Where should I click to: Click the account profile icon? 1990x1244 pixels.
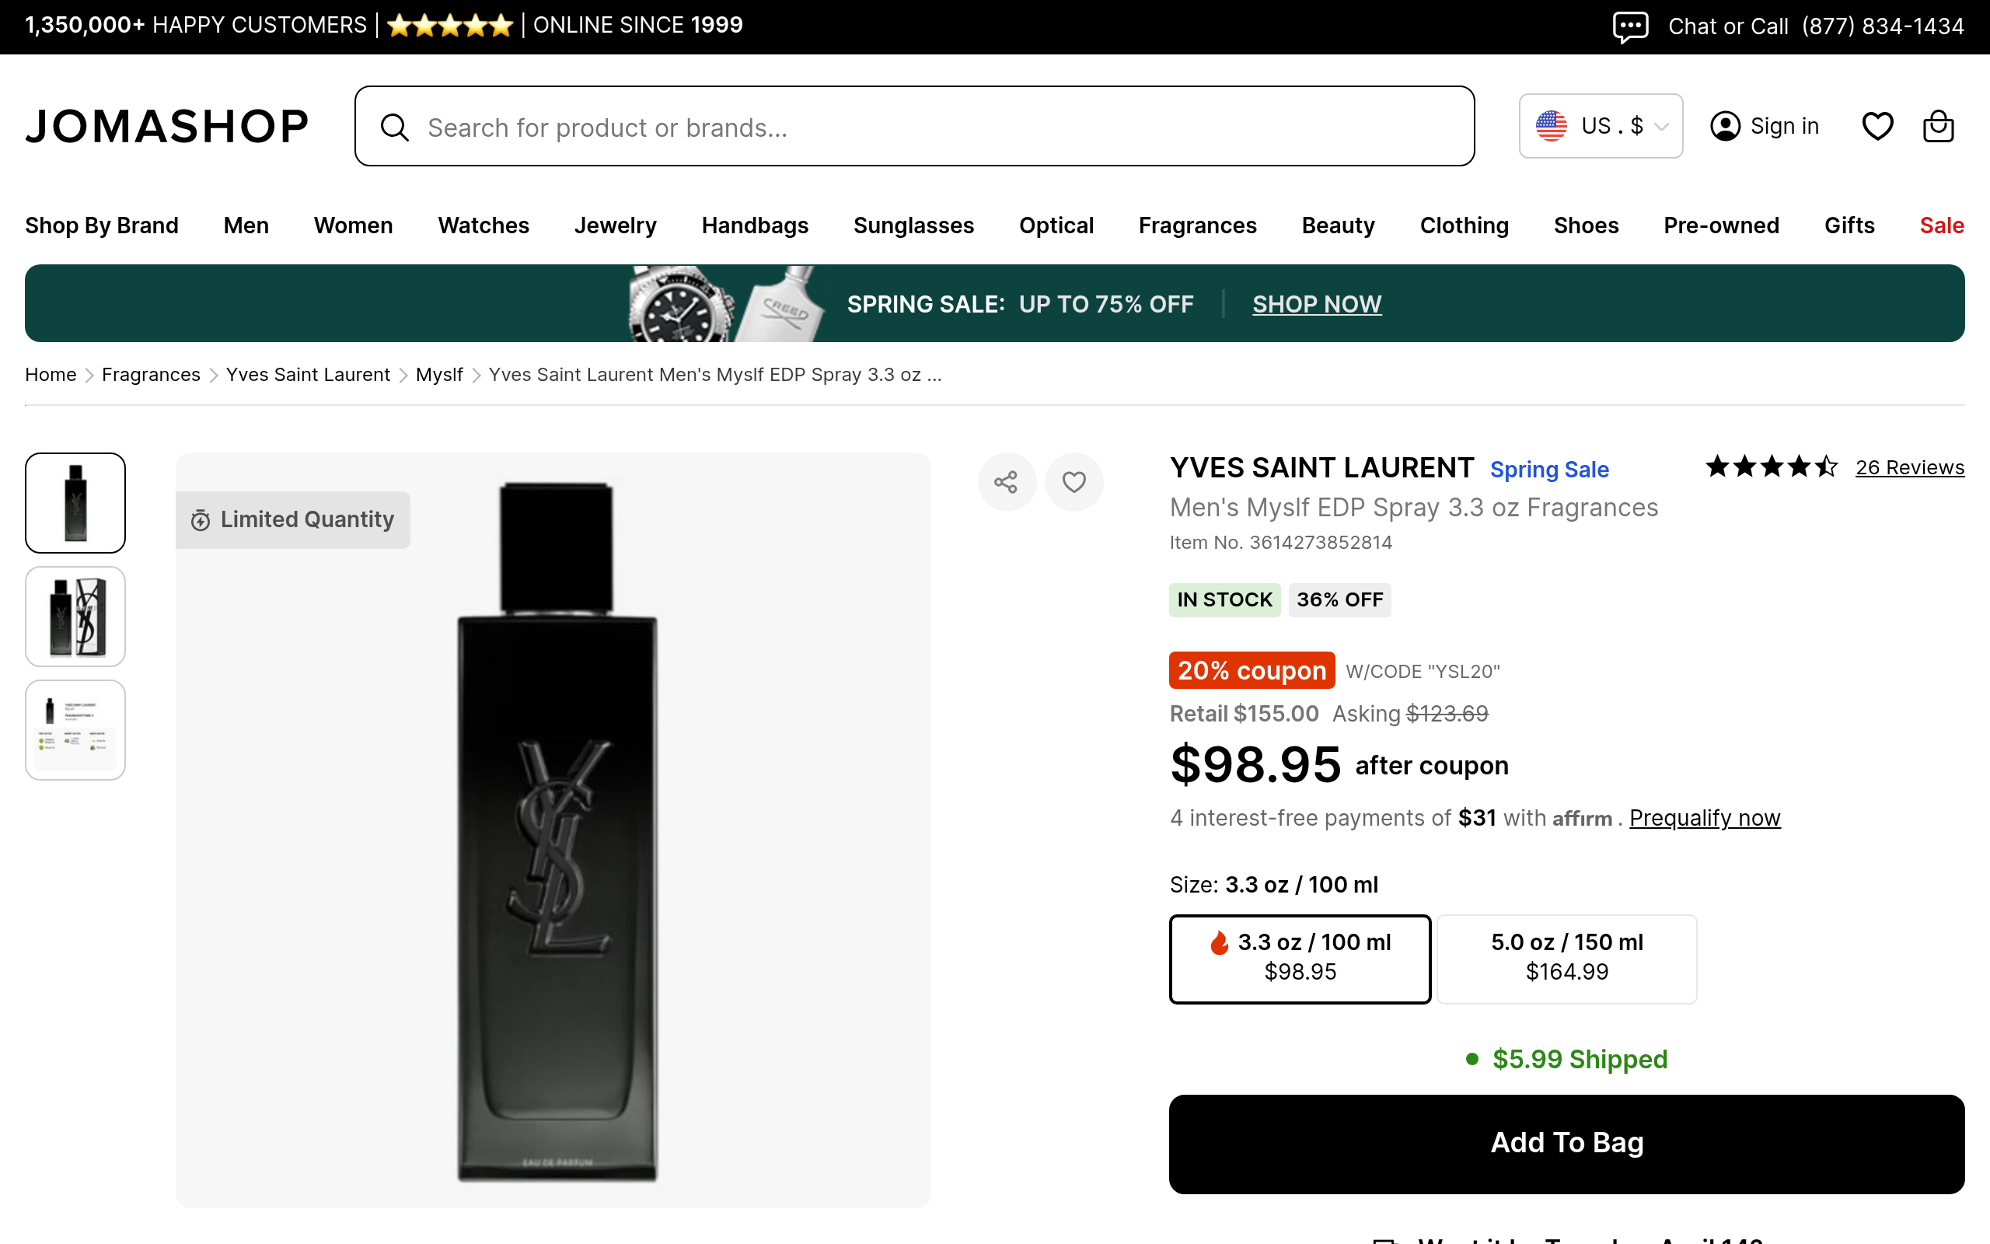pos(1725,126)
